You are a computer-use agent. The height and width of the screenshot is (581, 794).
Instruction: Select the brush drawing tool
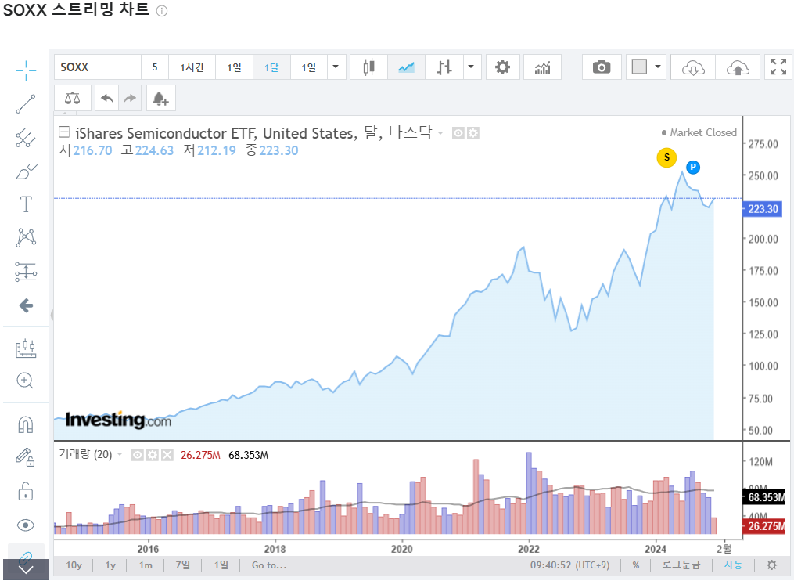pyautogui.click(x=26, y=171)
